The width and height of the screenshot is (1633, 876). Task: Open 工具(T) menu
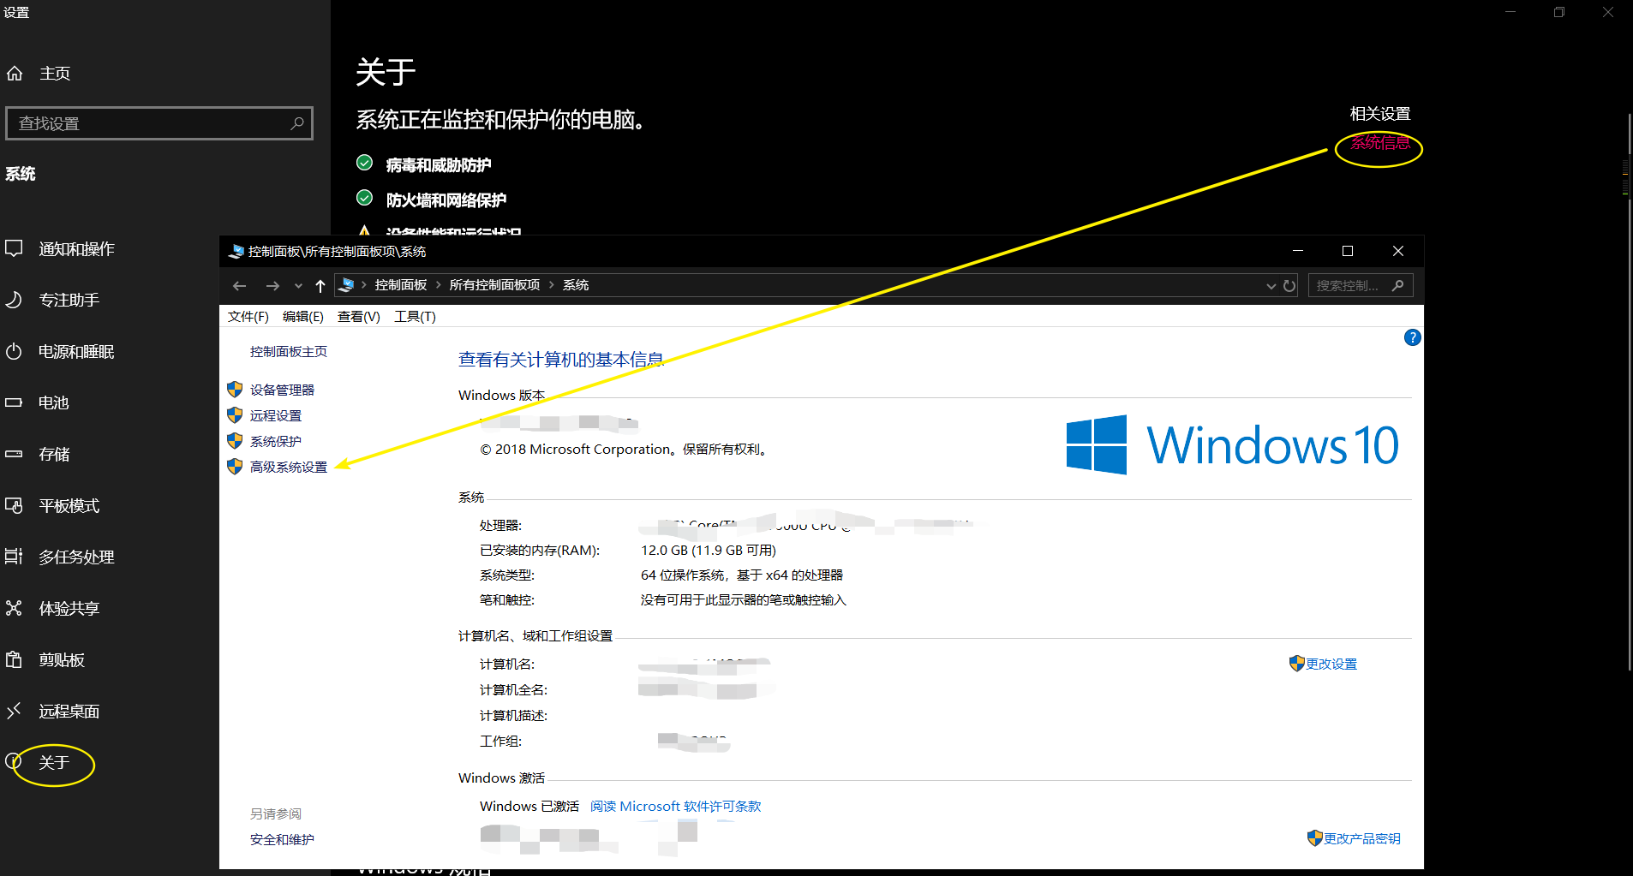point(415,317)
